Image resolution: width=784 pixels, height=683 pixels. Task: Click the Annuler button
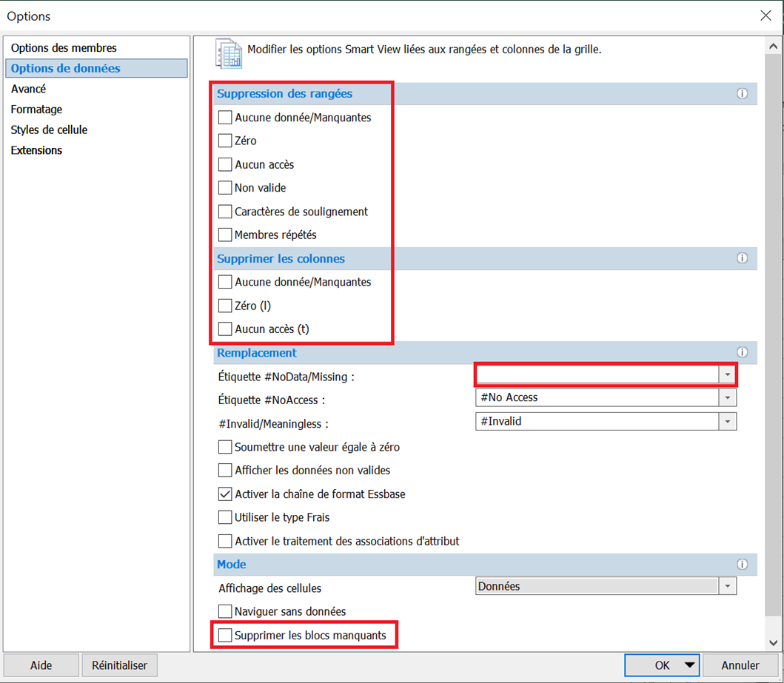click(740, 665)
